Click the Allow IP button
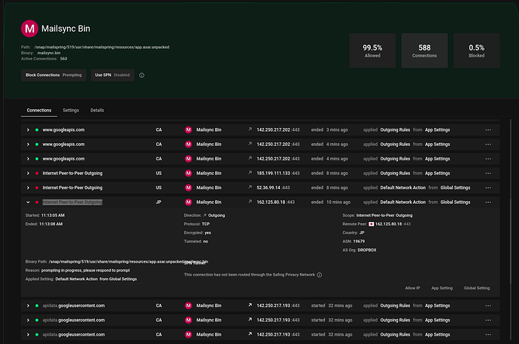Screen dimensions: 519x344 pyautogui.click(x=412, y=288)
